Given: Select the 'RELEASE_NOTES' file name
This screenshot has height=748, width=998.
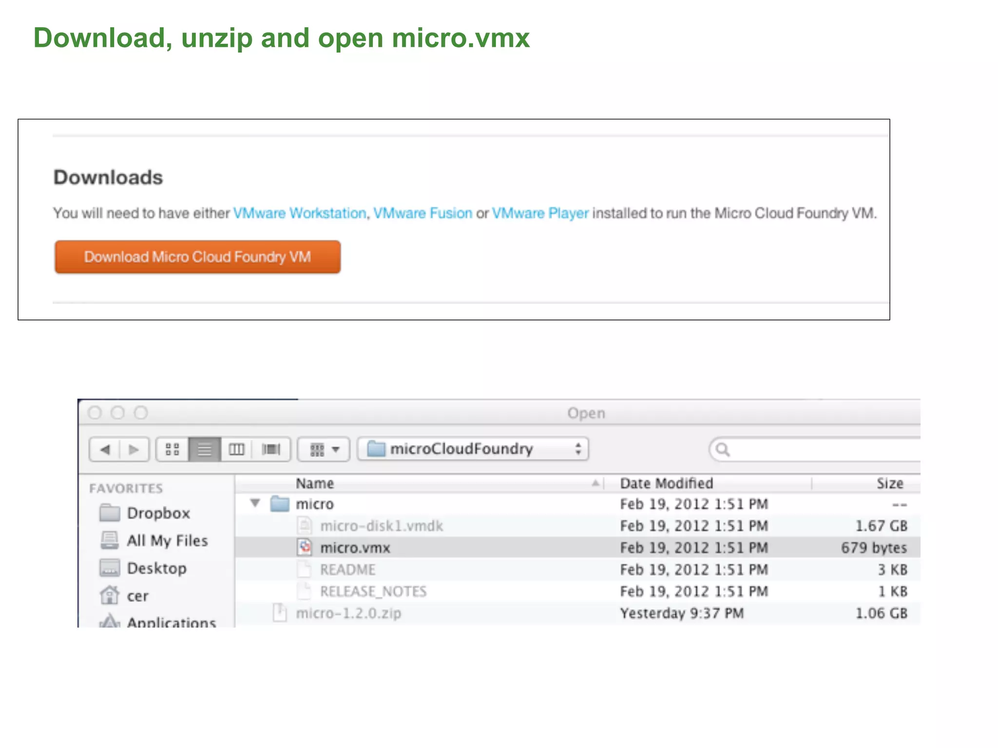Looking at the screenshot, I should pyautogui.click(x=373, y=592).
